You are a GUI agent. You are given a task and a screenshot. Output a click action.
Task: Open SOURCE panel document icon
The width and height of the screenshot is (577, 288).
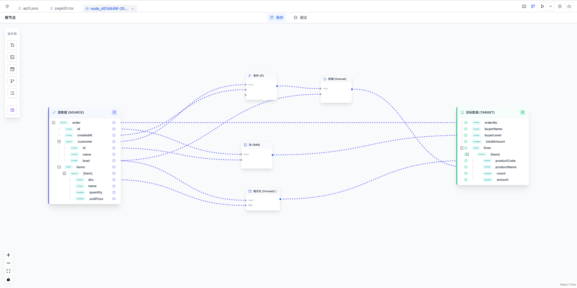114,112
